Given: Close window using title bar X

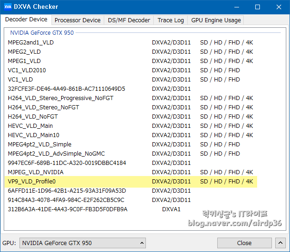Looking at the screenshot, I should coord(279,7).
